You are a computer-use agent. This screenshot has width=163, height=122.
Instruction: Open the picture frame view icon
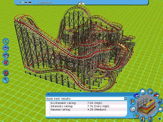(150, 92)
